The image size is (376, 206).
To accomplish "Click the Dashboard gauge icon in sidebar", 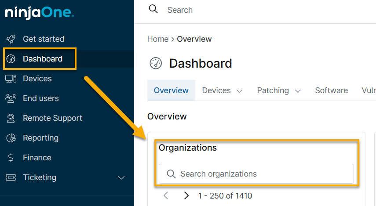I will tap(11, 59).
